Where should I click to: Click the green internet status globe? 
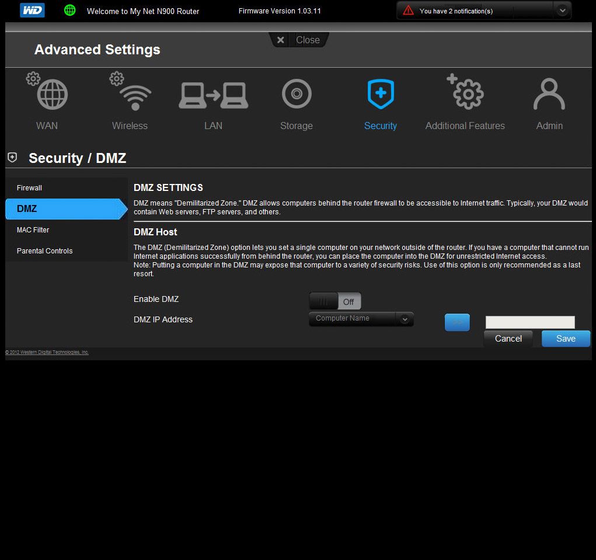click(x=69, y=11)
